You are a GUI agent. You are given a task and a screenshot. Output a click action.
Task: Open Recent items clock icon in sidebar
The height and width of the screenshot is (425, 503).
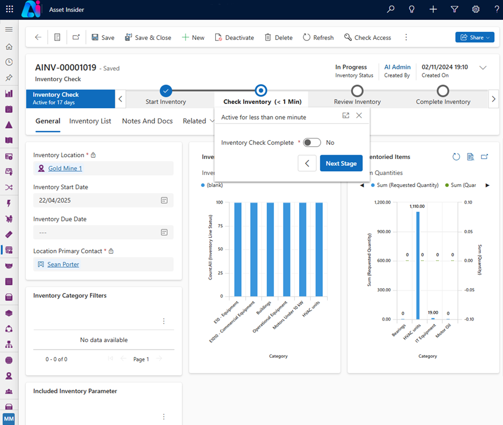click(x=9, y=62)
